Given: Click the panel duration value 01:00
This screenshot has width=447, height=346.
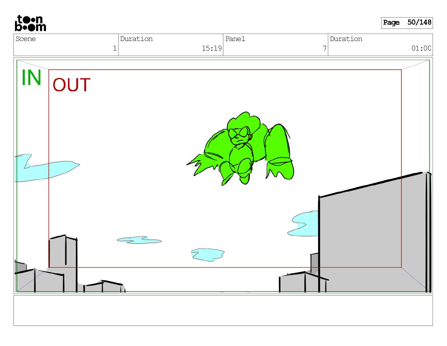Looking at the screenshot, I should [x=421, y=48].
